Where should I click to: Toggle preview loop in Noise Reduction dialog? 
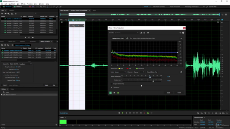pos(118,93)
